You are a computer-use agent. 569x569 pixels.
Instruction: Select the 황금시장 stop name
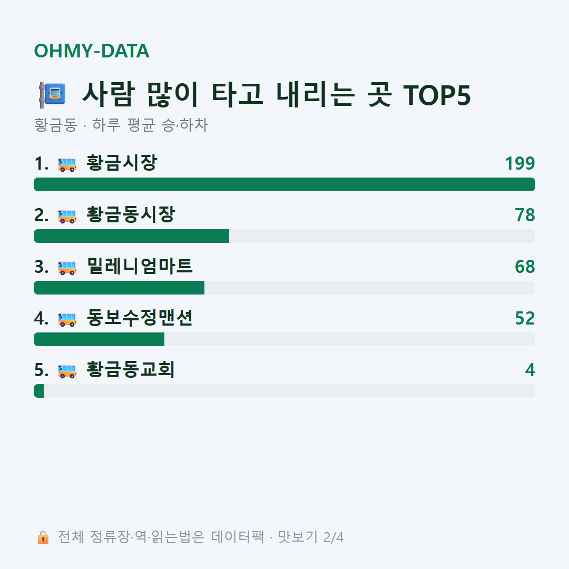(x=122, y=163)
